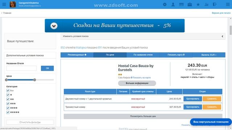Click Ваше путешествие panel heading
The image size is (232, 130).
20,41
